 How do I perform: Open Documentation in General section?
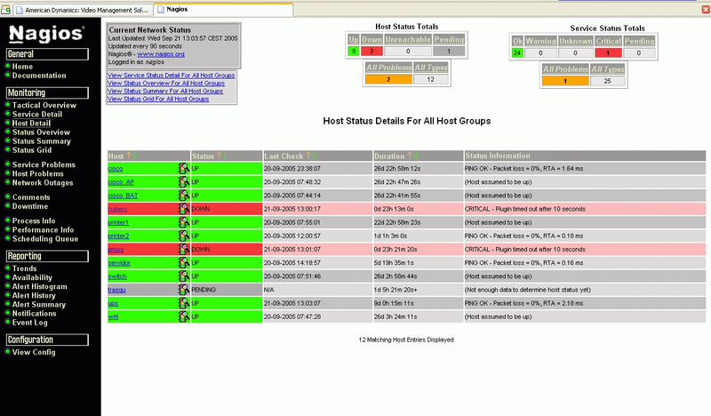pyautogui.click(x=39, y=76)
